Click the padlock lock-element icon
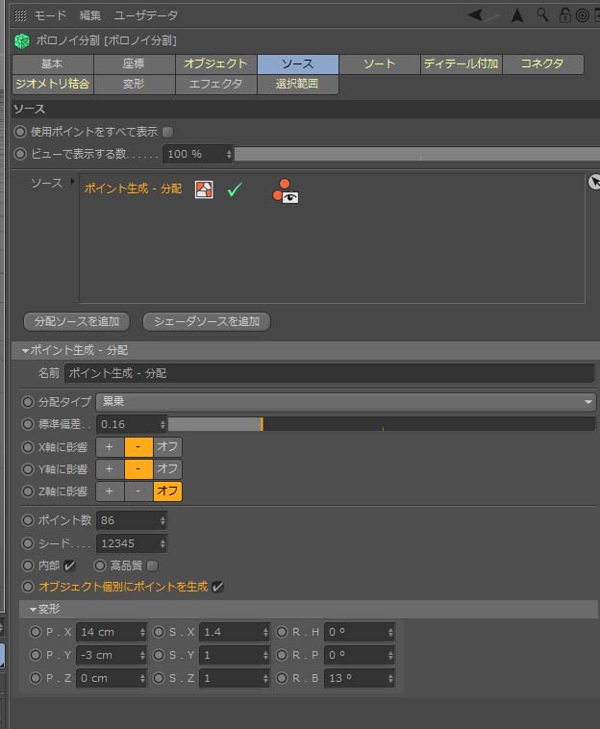The image size is (600, 729). 564,15
